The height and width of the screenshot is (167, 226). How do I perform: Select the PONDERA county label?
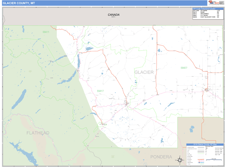161,157
